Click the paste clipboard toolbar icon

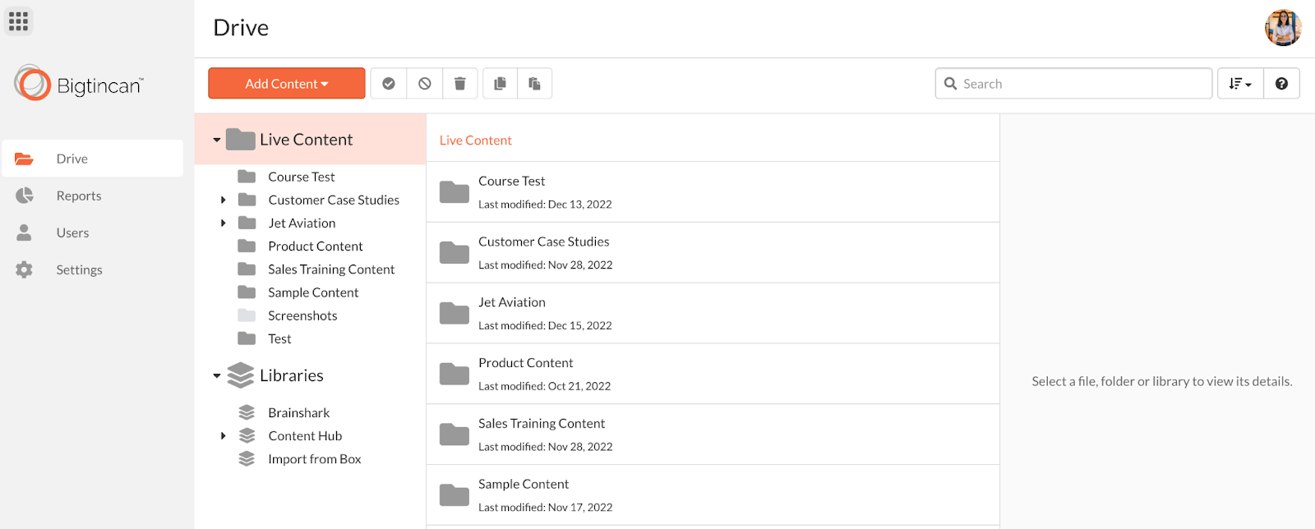[534, 84]
